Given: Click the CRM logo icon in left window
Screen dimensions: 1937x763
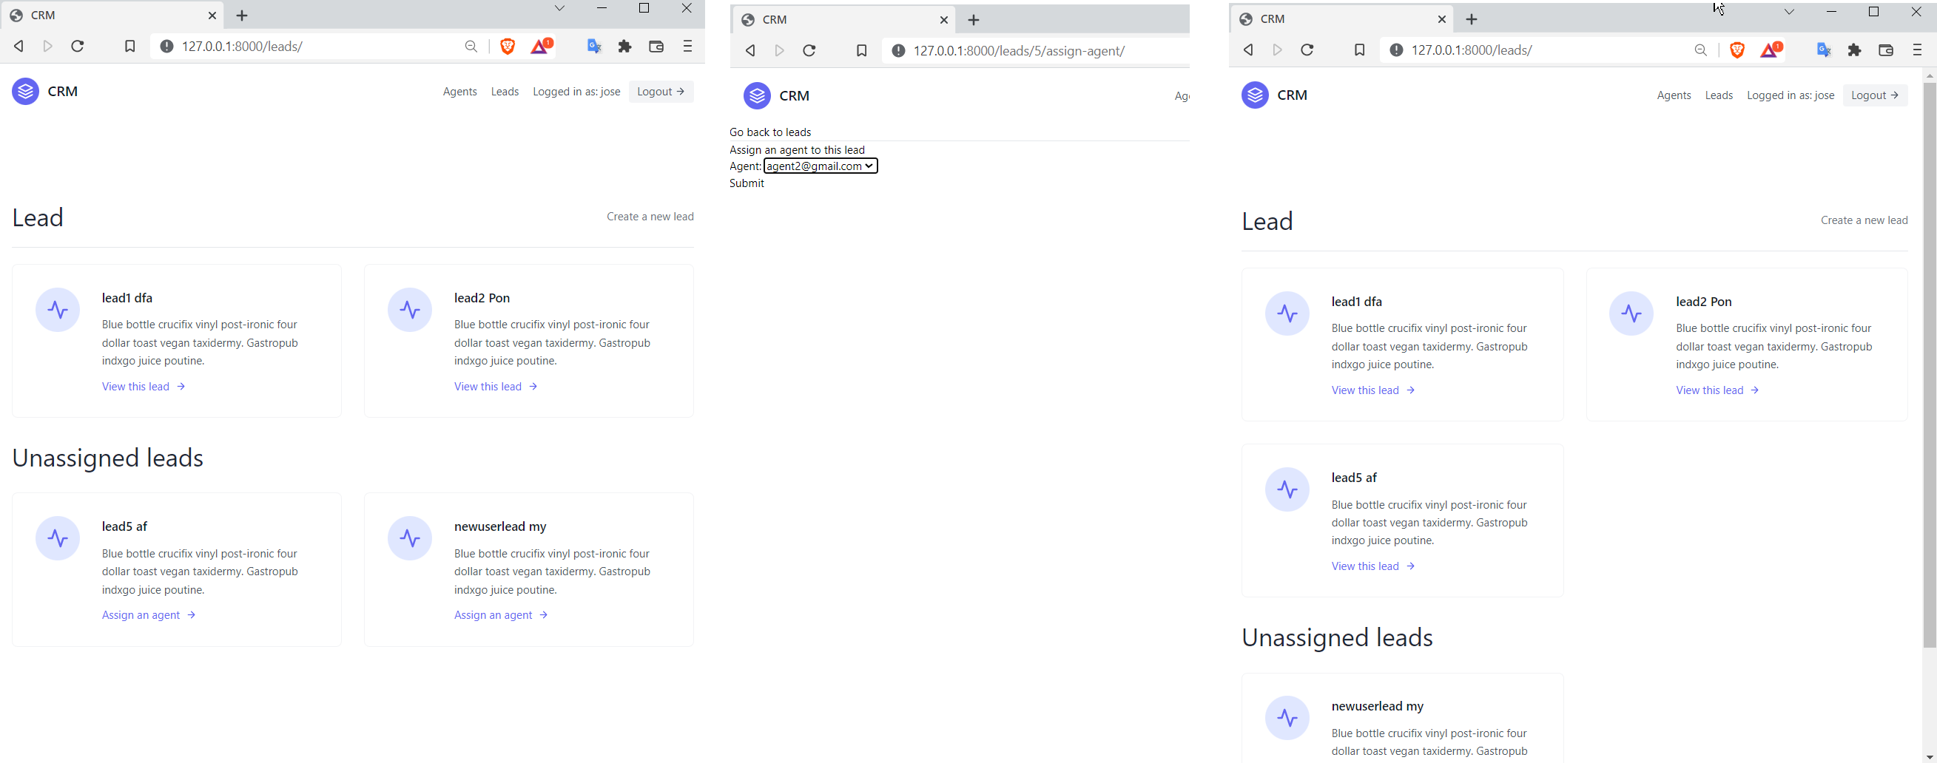Looking at the screenshot, I should (26, 91).
